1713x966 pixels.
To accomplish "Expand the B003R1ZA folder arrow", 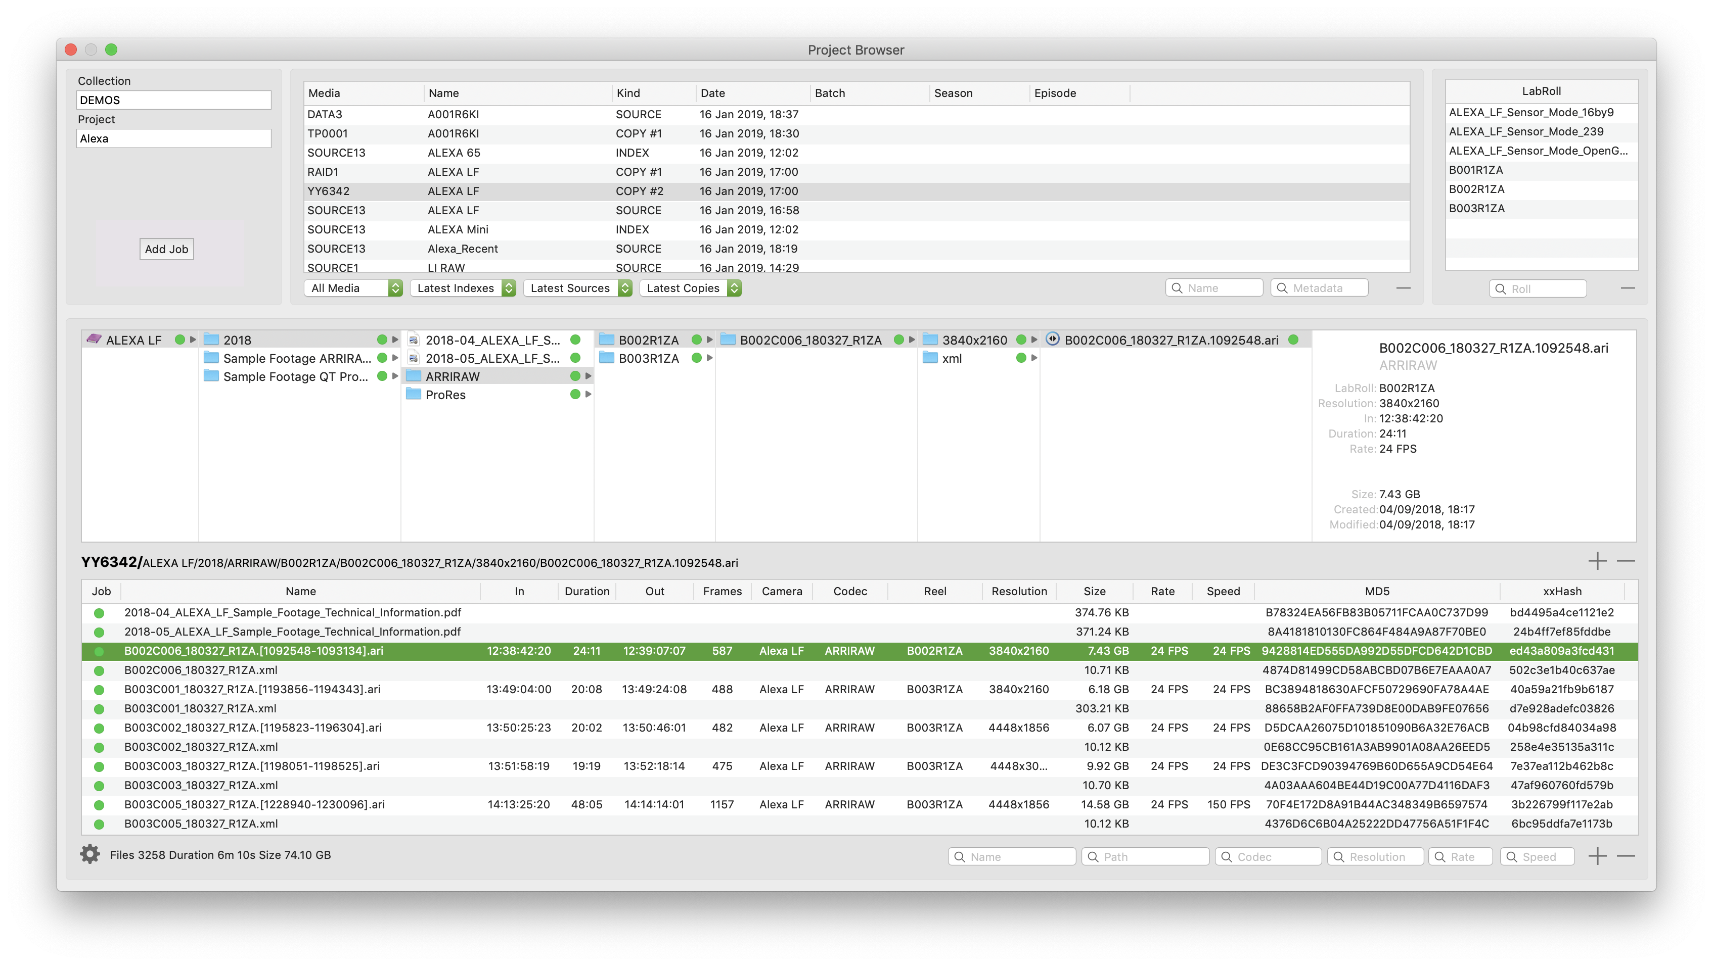I will tap(709, 358).
